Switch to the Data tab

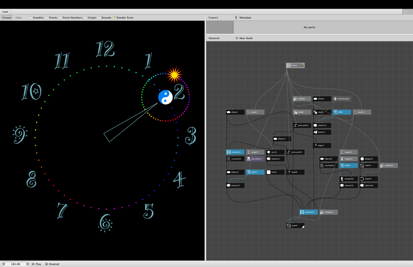click(19, 18)
